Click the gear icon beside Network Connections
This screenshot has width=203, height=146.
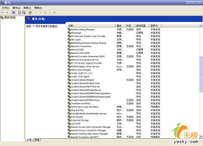69,46
